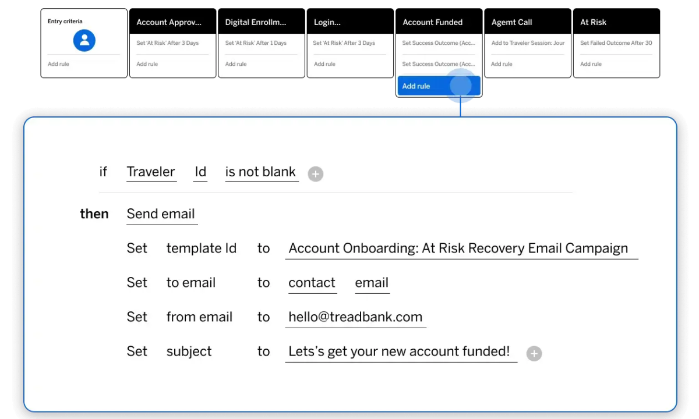
Task: Add rule in Entry criteria card
Action: pyautogui.click(x=58, y=64)
